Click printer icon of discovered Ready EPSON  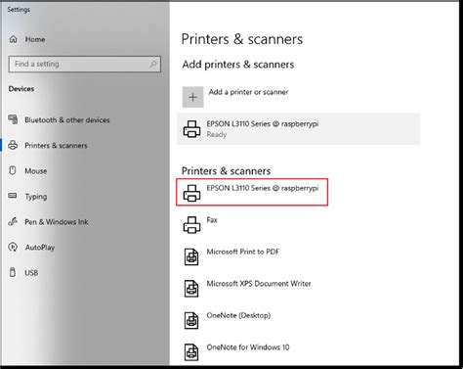(x=191, y=129)
